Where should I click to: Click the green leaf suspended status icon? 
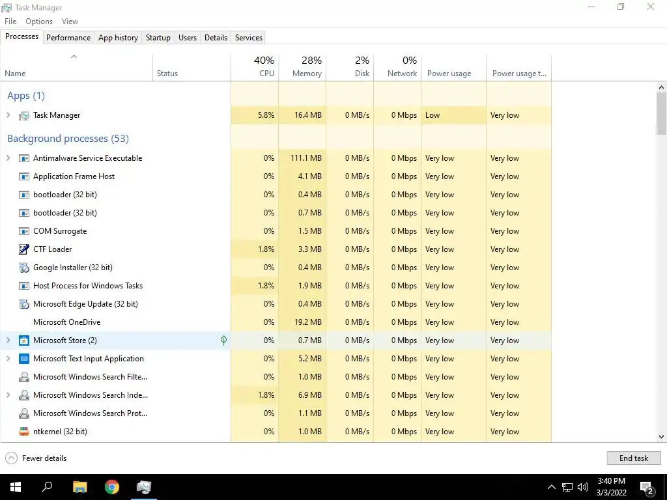click(224, 340)
